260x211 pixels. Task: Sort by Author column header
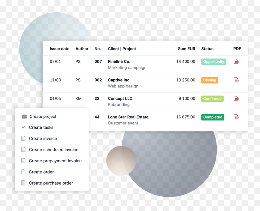82,49
